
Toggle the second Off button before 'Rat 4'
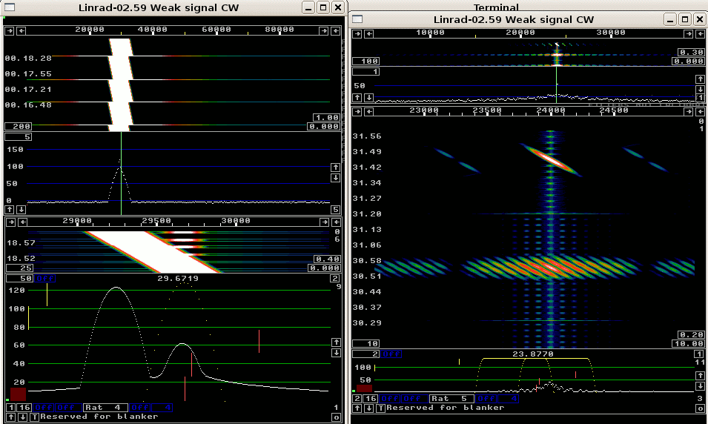65,408
